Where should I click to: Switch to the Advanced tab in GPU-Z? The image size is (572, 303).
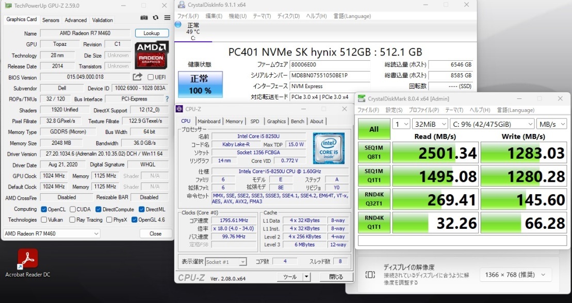click(x=75, y=20)
